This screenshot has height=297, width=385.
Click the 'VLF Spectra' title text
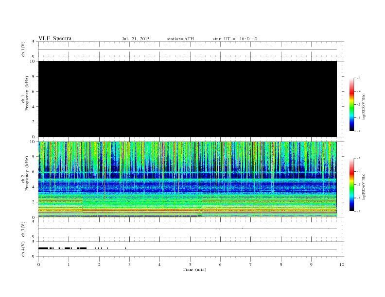pos(55,38)
